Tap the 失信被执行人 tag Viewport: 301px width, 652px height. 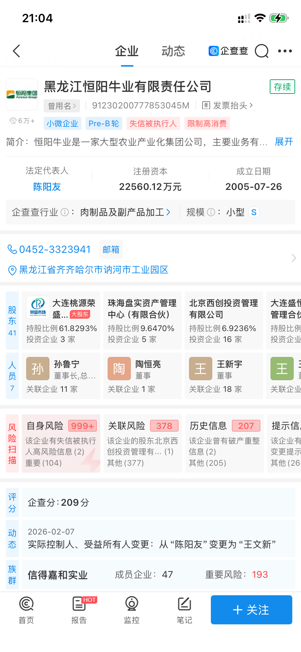coord(153,124)
